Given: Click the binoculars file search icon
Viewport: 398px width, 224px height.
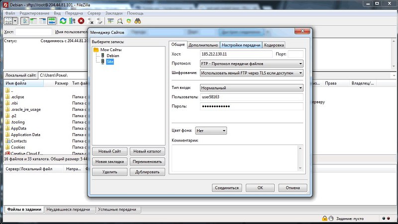Looking at the screenshot, I should pos(138,21).
